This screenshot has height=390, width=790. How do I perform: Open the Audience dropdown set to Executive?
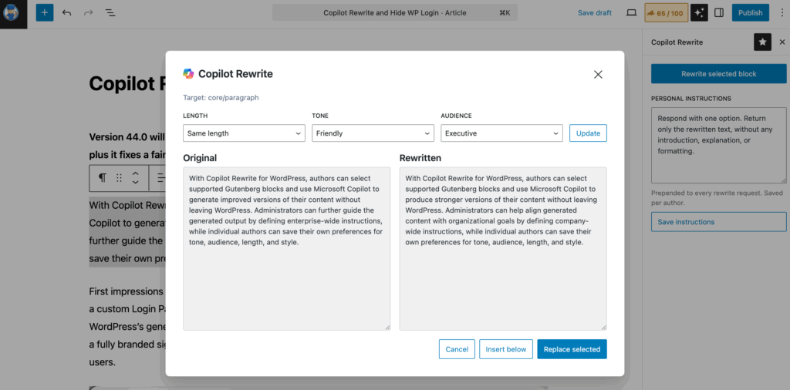(501, 133)
